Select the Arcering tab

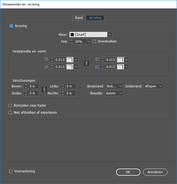click(95, 18)
